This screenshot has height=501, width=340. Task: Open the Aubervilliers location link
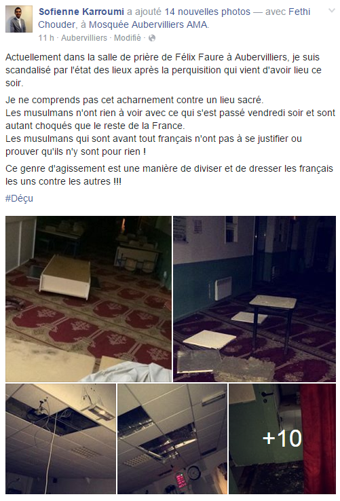coord(84,38)
